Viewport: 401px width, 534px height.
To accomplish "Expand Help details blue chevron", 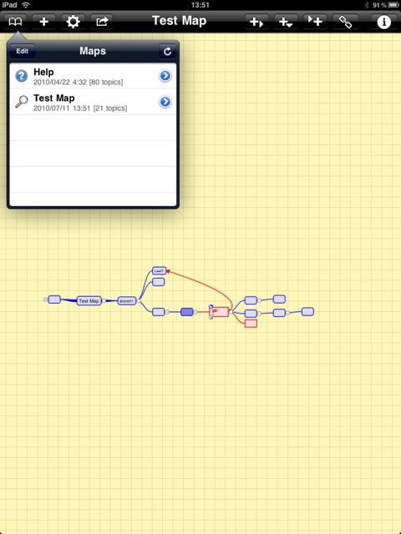I will pos(165,76).
